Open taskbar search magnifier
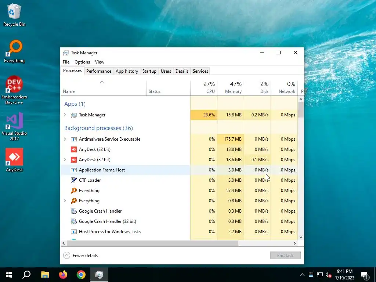The width and height of the screenshot is (376, 282). point(26,275)
